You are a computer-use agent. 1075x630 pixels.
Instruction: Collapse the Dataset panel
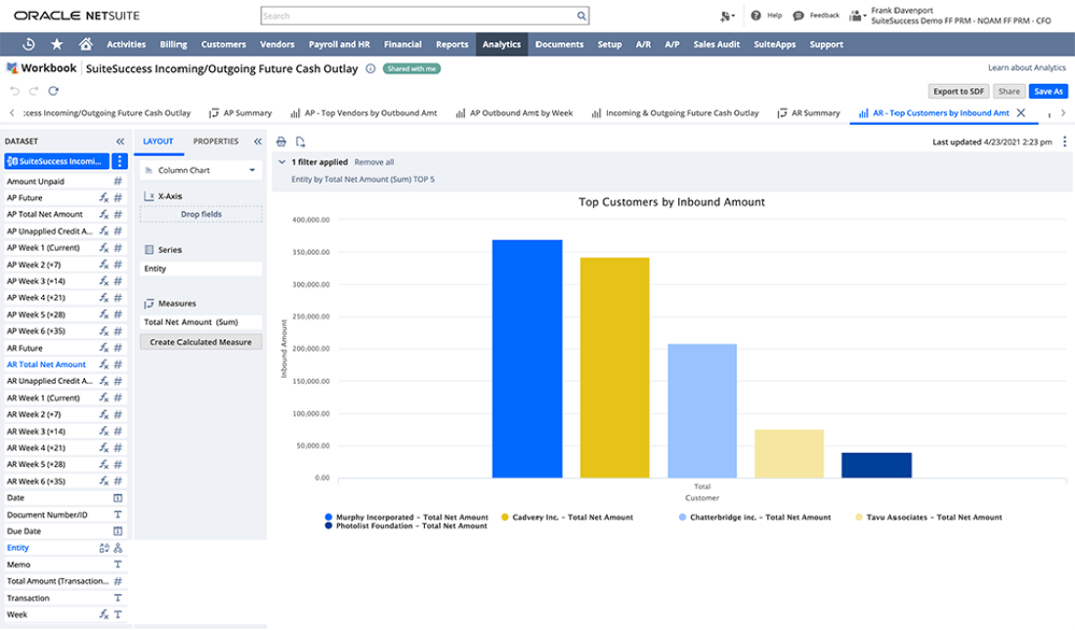pos(120,141)
